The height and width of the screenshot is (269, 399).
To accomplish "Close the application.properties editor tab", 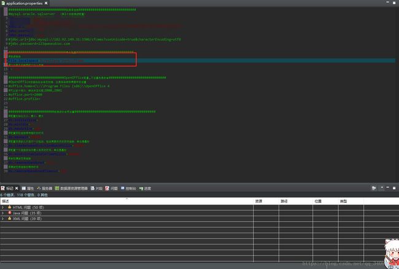I will pyautogui.click(x=46, y=3).
